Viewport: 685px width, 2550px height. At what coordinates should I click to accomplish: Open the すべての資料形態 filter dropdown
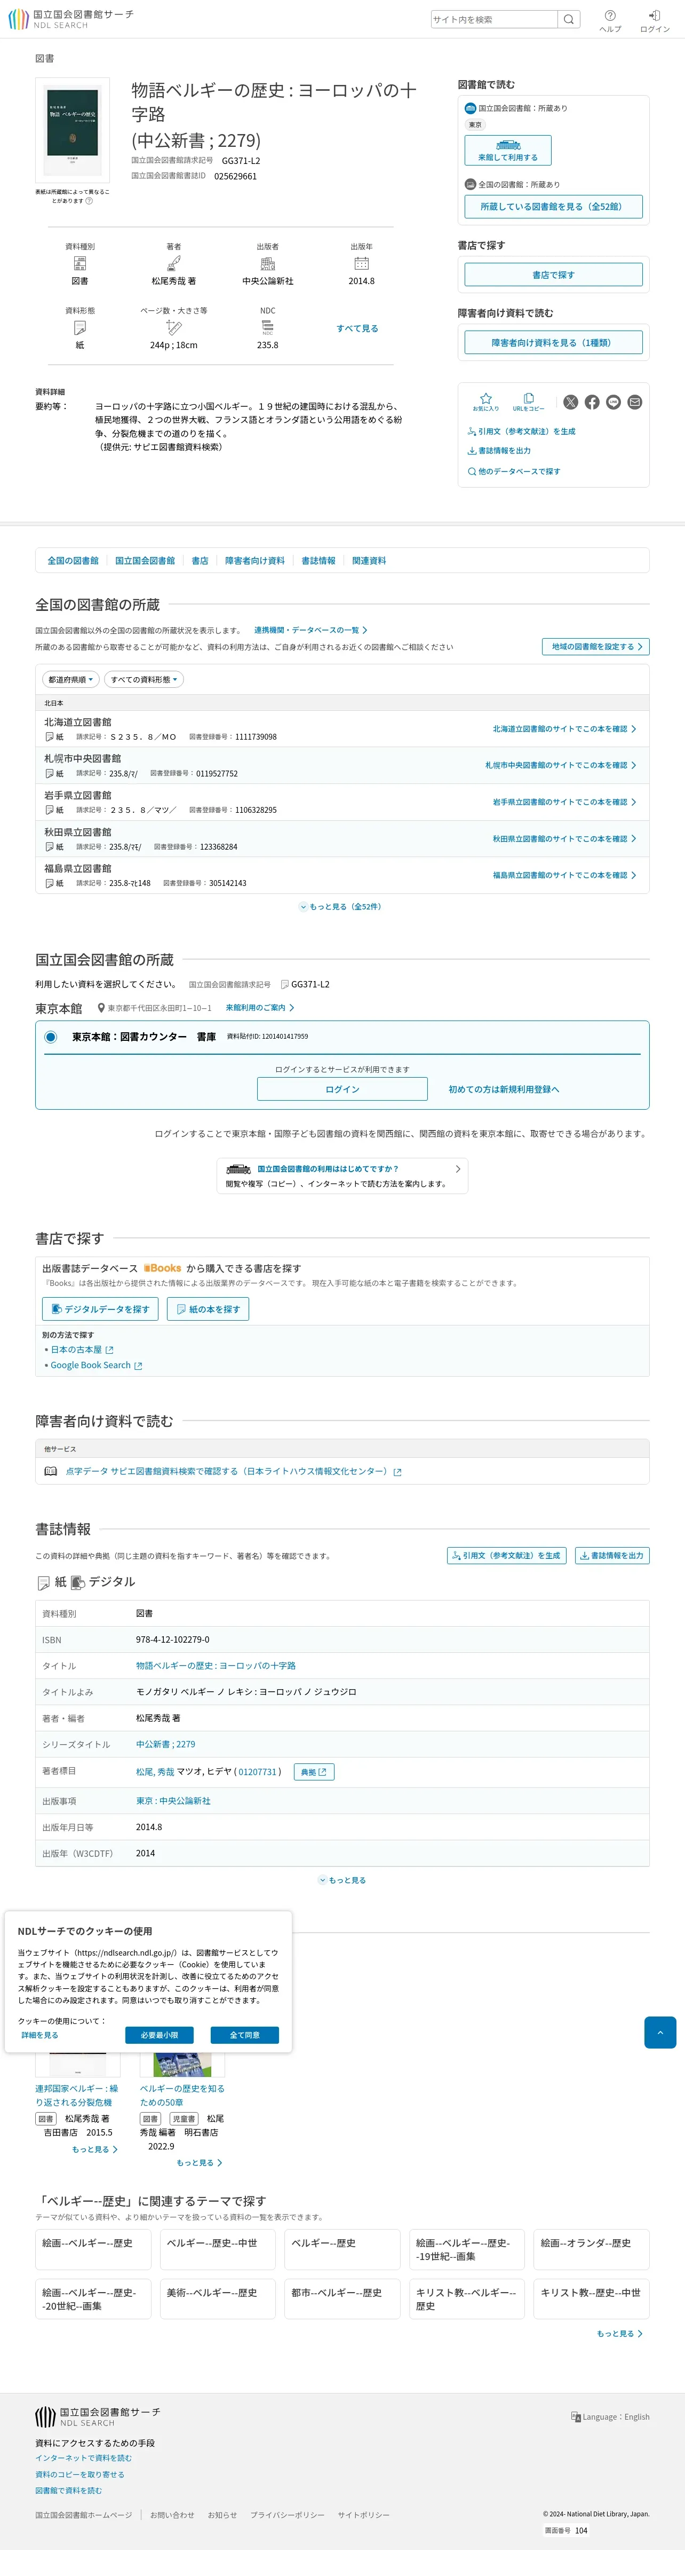click(145, 680)
